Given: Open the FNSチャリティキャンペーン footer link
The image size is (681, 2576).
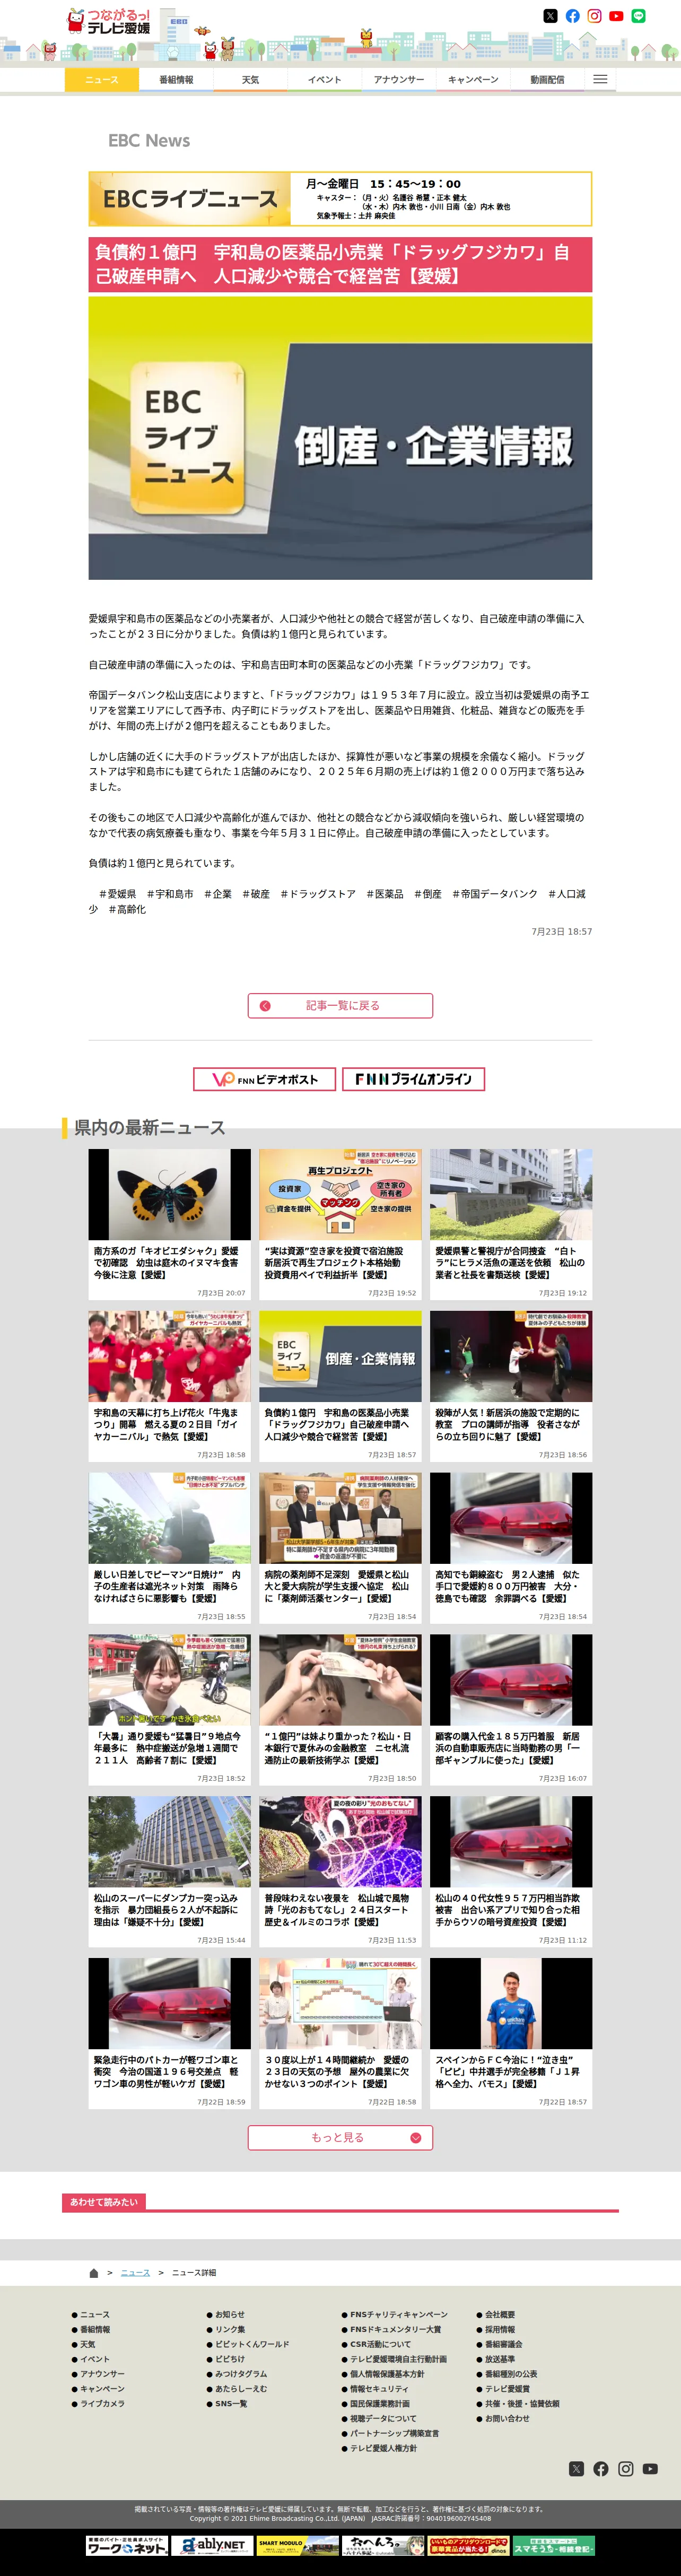Looking at the screenshot, I should 399,2314.
